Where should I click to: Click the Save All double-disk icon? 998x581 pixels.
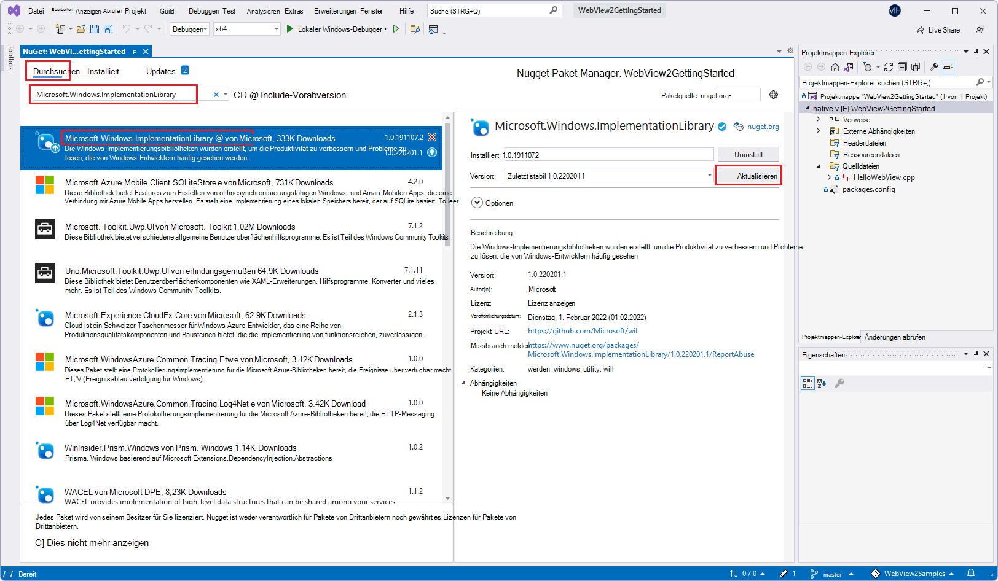pos(108,29)
